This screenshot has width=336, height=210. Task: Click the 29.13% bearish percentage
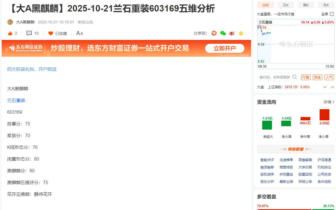click(x=328, y=206)
